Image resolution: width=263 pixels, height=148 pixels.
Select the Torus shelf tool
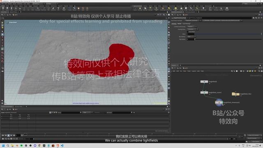click(x=16, y=9)
